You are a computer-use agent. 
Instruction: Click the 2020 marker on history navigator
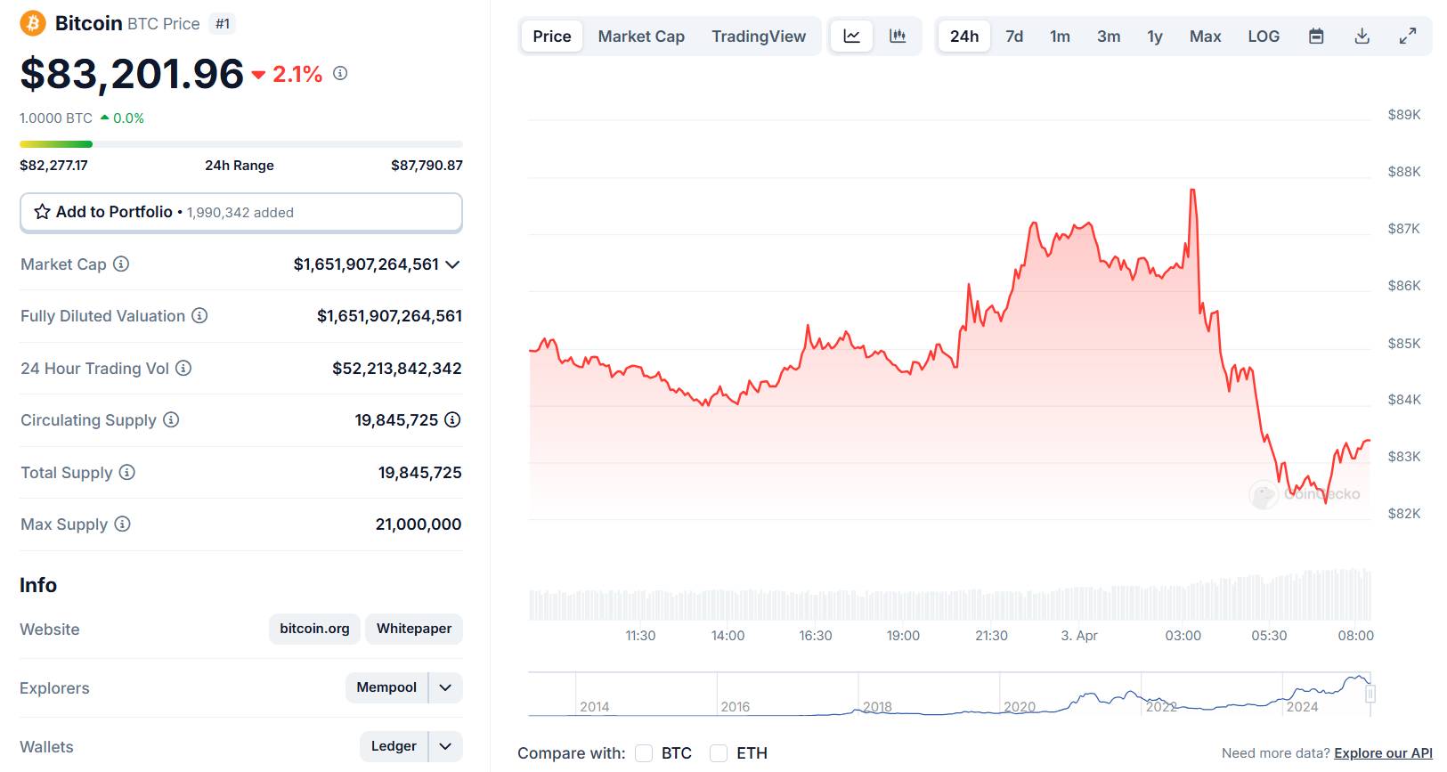click(1020, 707)
